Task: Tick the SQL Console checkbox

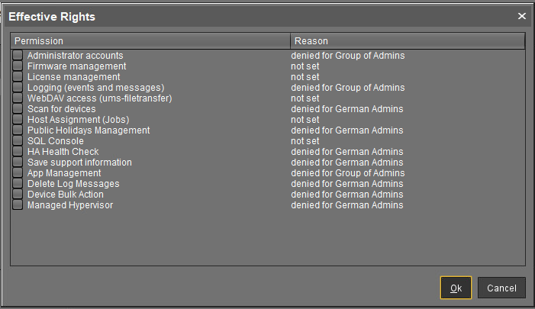Action: tap(18, 141)
